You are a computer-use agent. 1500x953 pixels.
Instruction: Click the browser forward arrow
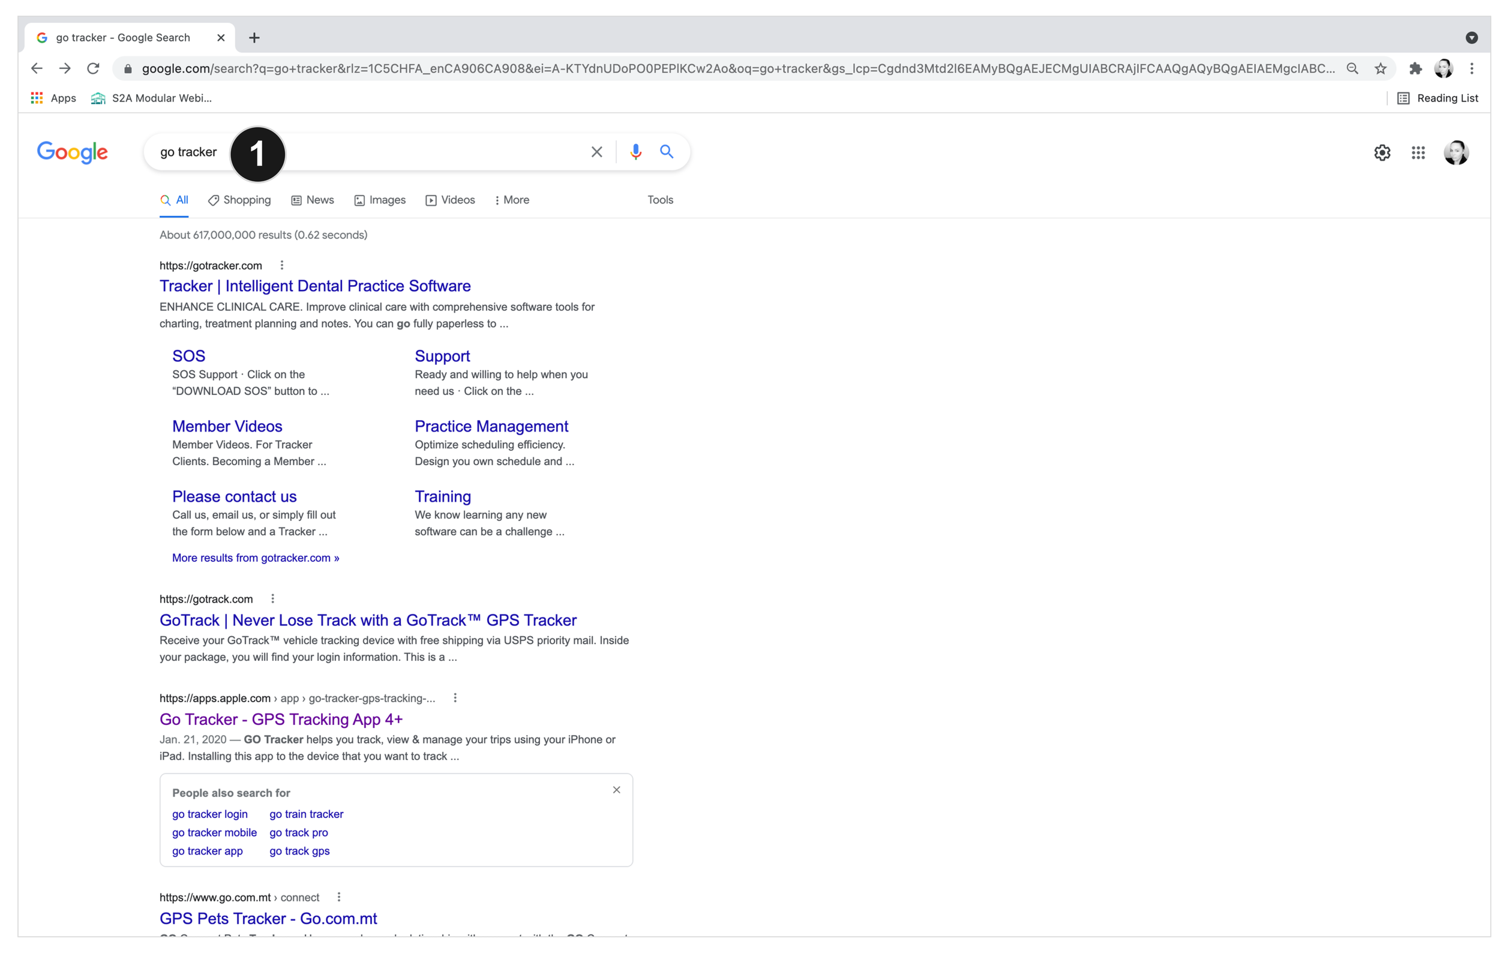click(65, 68)
